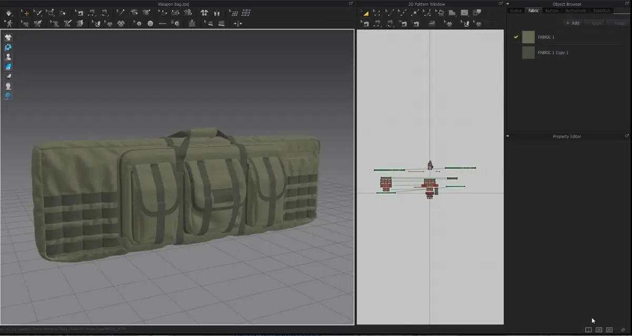Screen dimensions: 632x336
Task: Undock the 3D window via corner icon
Action: (351, 4)
